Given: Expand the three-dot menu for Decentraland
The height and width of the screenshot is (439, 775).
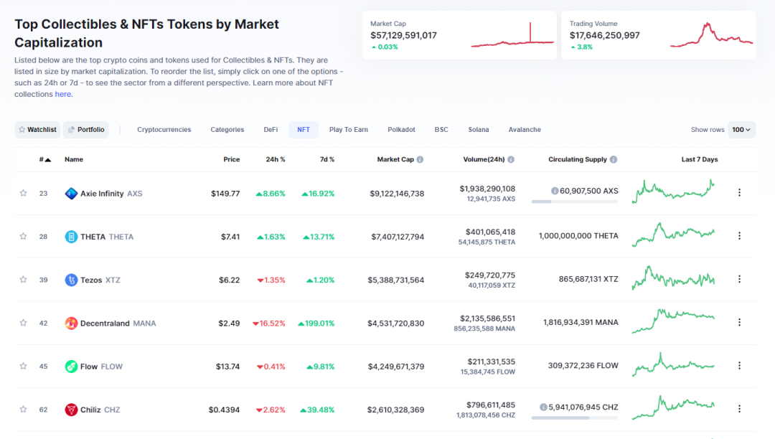Looking at the screenshot, I should [x=739, y=323].
